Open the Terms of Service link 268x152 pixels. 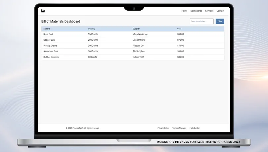(179, 128)
